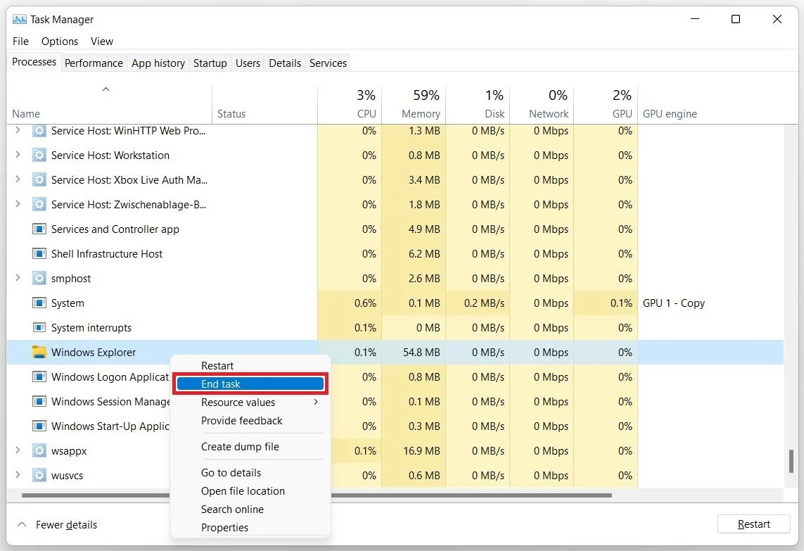804x551 pixels.
Task: Choose Provide feedback in context menu
Action: pos(250,421)
